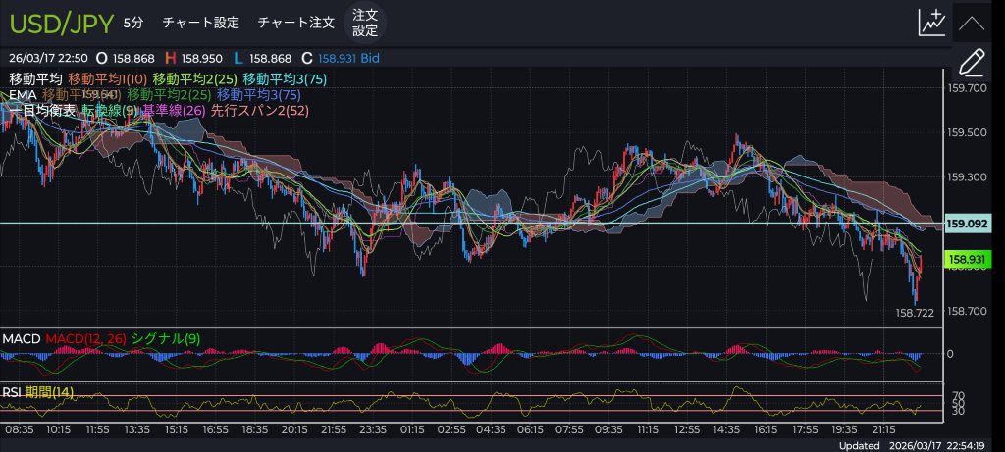Click the green 158.931 current price tag
Image resolution: width=1005 pixels, height=452 pixels.
[966, 259]
